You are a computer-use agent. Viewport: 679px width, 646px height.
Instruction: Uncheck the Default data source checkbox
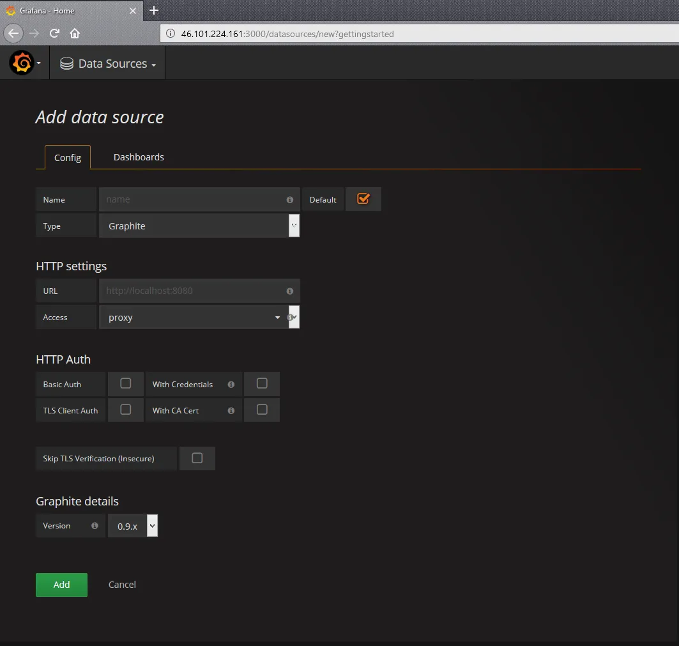click(363, 199)
